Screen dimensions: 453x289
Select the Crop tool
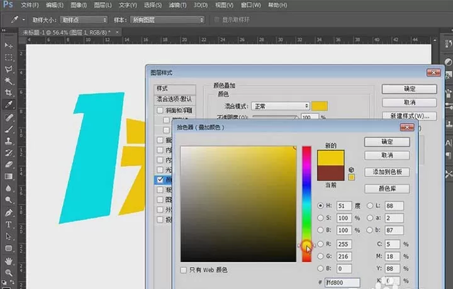tap(9, 93)
